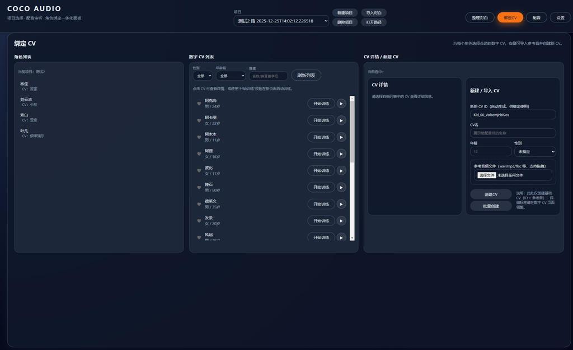Expand the 年龄段 filter dropdown
The height and width of the screenshot is (350, 573).
(231, 76)
